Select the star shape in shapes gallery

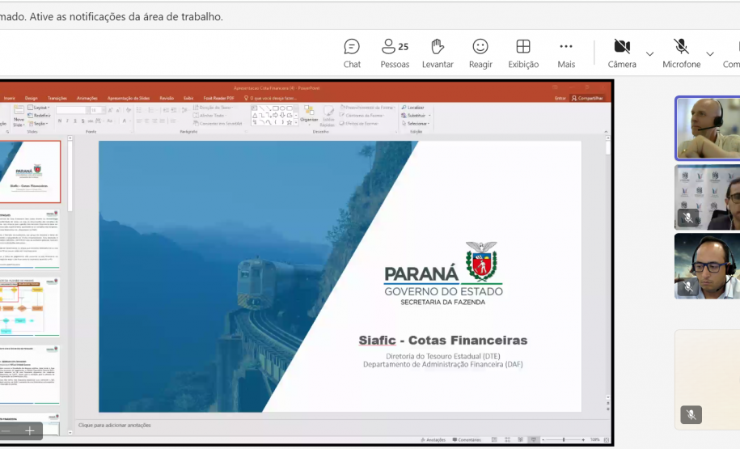(290, 122)
